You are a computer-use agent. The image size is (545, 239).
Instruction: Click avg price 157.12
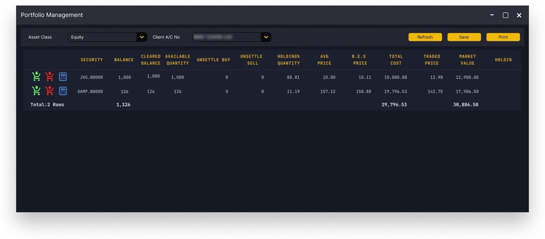[x=328, y=92]
